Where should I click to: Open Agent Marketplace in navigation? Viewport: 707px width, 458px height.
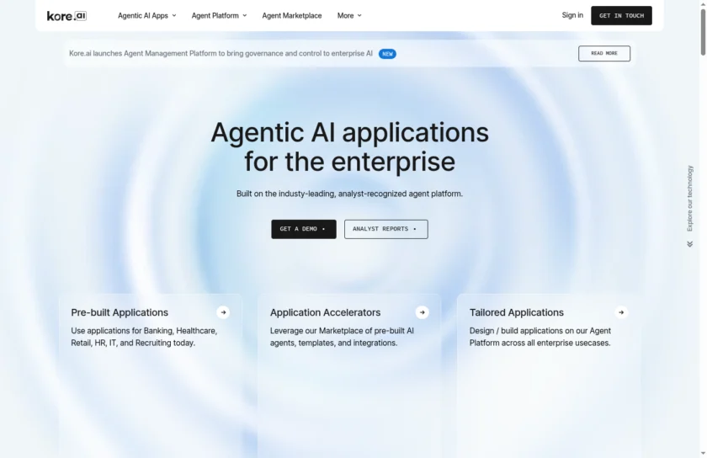pos(292,15)
